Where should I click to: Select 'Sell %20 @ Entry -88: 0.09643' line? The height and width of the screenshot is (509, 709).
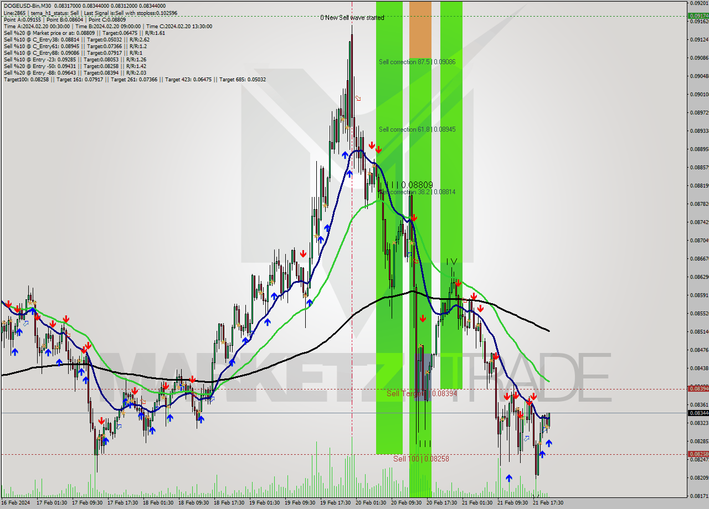pyautogui.click(x=75, y=72)
